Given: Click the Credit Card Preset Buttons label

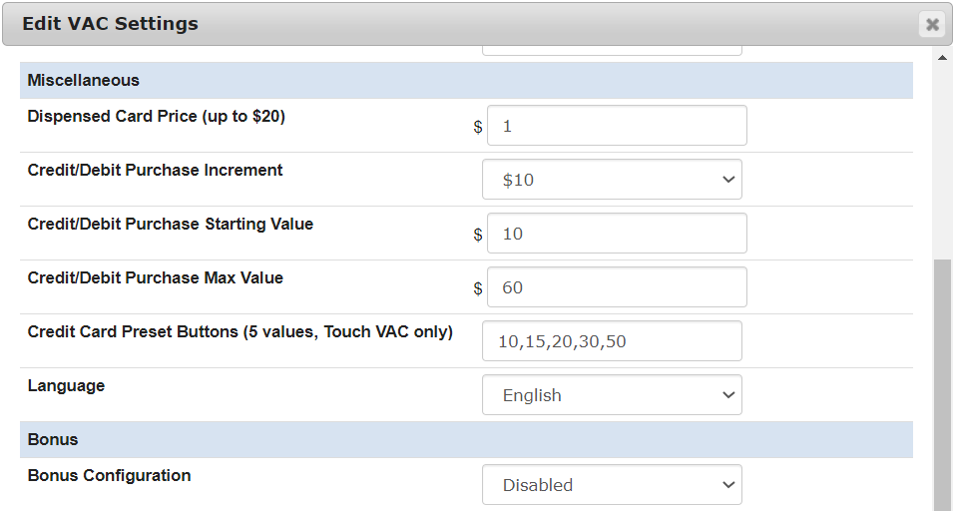Looking at the screenshot, I should click(239, 331).
